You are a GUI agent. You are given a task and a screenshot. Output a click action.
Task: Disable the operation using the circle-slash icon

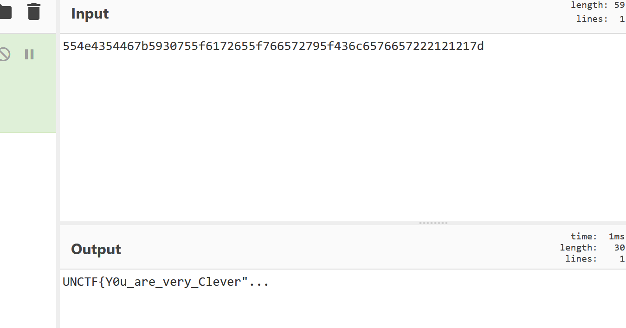(x=4, y=54)
